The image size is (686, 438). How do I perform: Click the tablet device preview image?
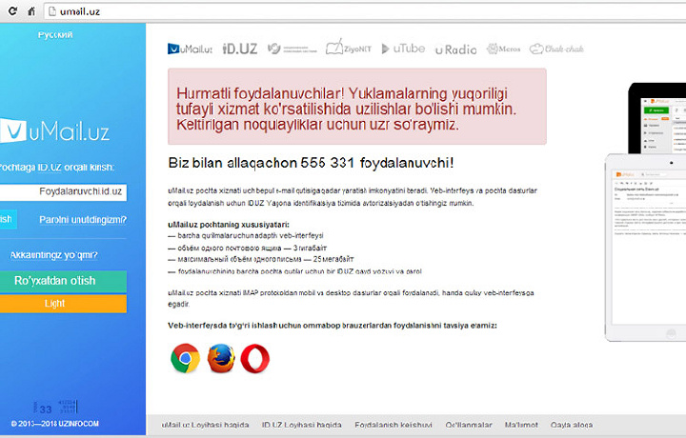pyautogui.click(x=646, y=248)
